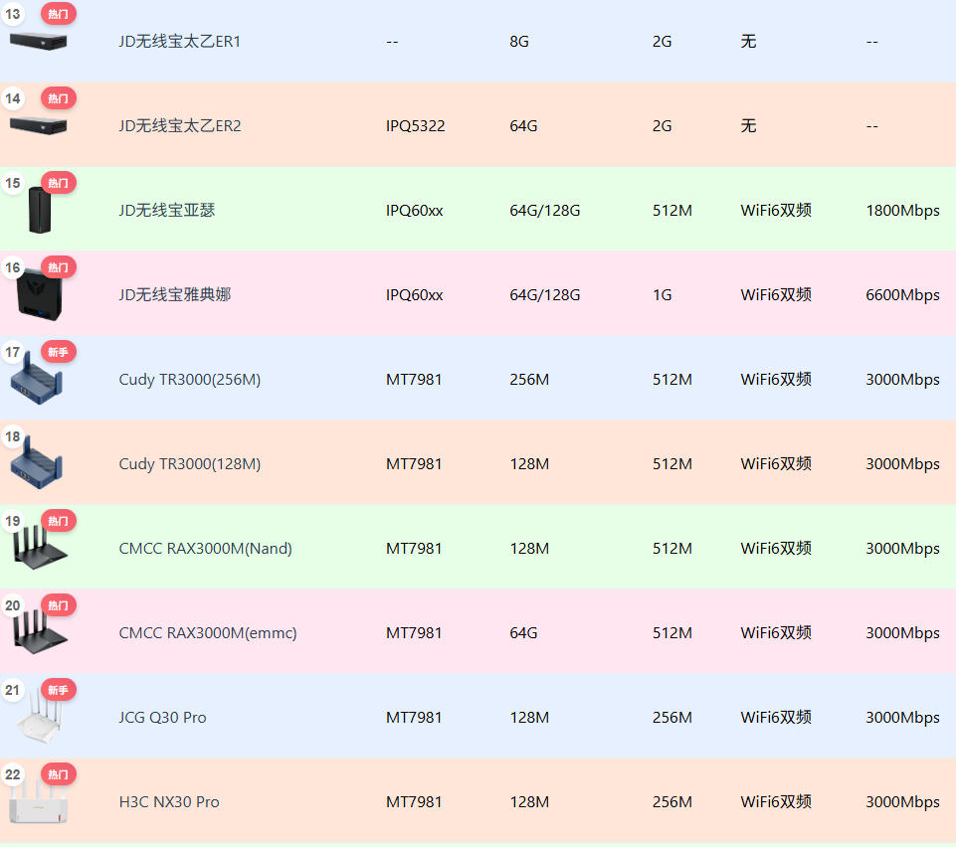The width and height of the screenshot is (956, 847).
Task: Click the WiFi6双频 label for Cudy TR3000(128M)
Action: pos(776,463)
